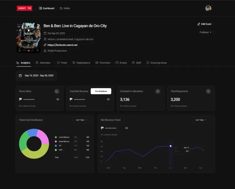Image resolution: width=235 pixels, height=189 pixels.
Task: Switch to the Posts tab
Action: [x=62, y=63]
